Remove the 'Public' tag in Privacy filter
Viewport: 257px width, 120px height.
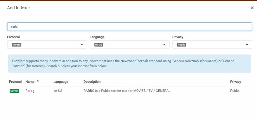tap(181, 45)
